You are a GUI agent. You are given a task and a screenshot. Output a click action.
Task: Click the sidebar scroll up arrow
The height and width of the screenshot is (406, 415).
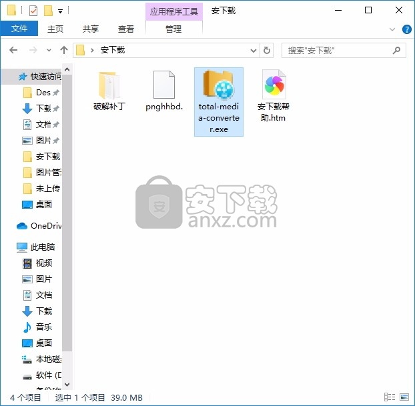click(x=67, y=69)
